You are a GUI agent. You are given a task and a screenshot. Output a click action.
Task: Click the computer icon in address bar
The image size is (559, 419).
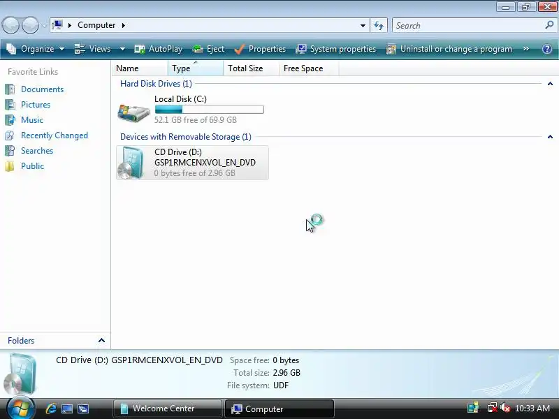[x=57, y=25]
